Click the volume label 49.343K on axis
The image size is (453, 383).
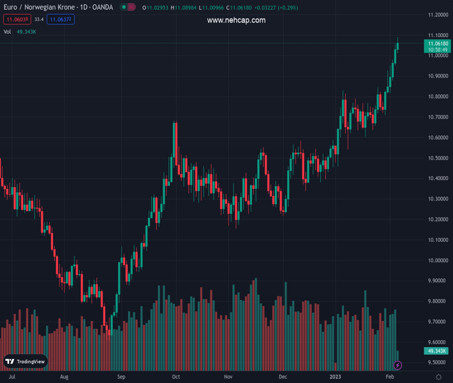pyautogui.click(x=438, y=351)
